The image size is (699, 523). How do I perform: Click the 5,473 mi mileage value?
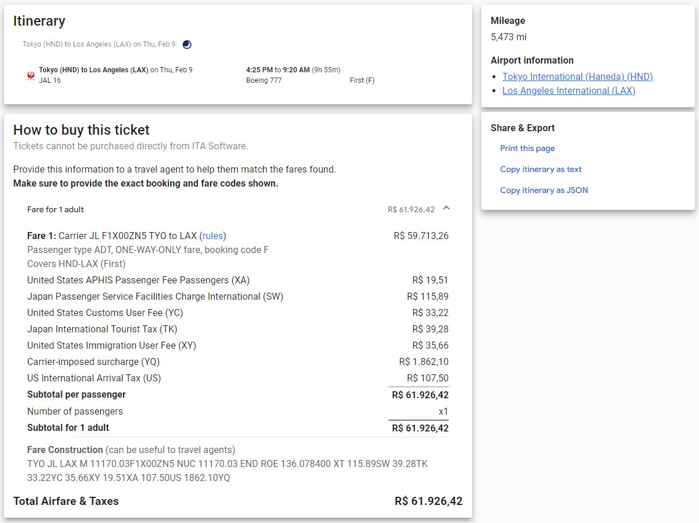coord(509,37)
